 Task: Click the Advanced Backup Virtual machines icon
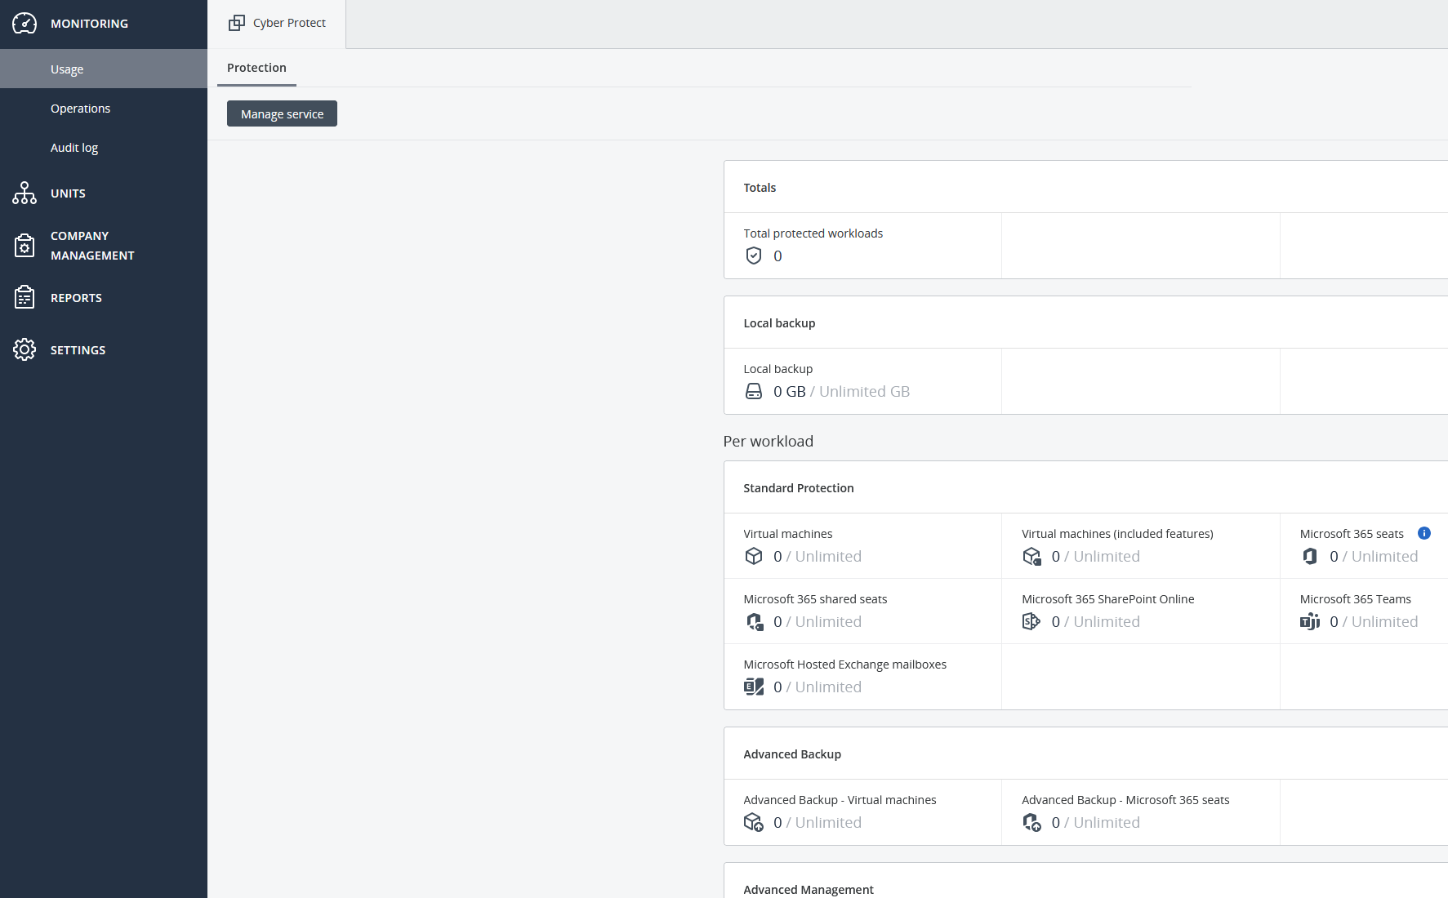754,822
